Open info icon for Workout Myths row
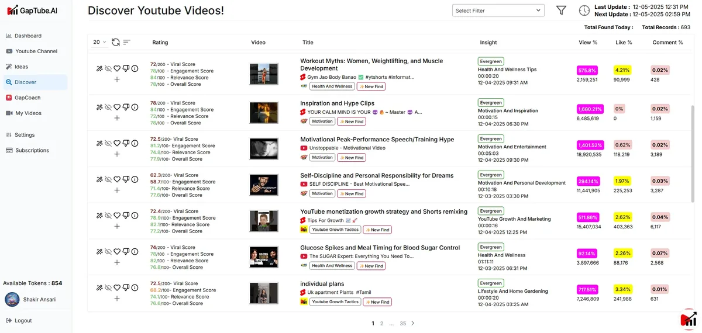Screen dimensions: 702x333 coord(135,68)
